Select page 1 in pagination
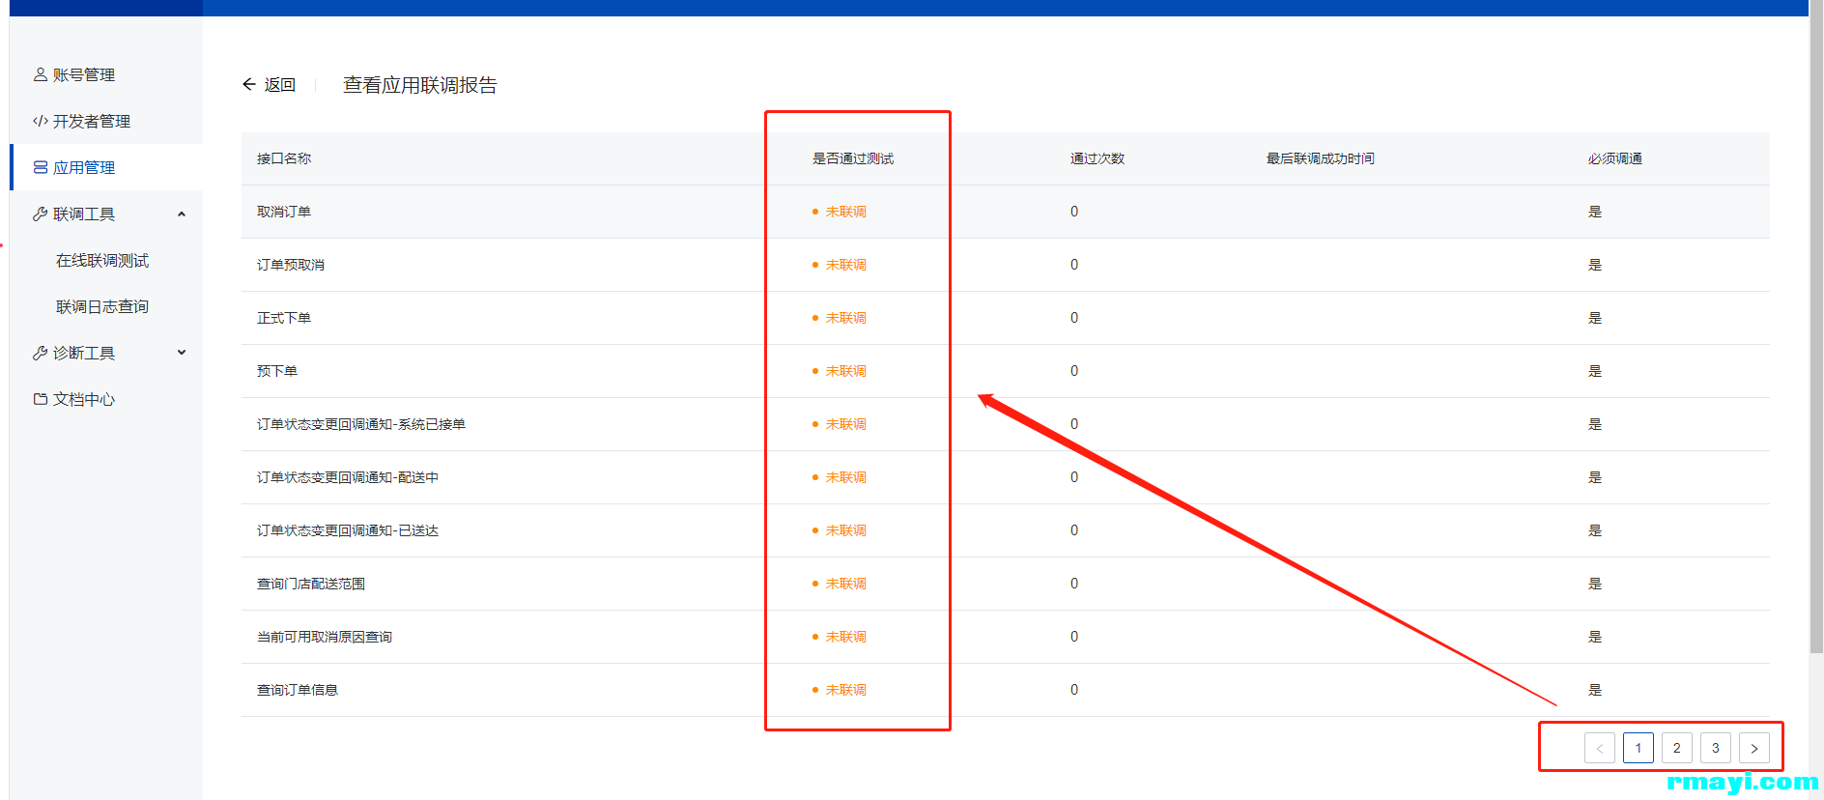Viewport: 1824px width, 800px height. [1639, 748]
